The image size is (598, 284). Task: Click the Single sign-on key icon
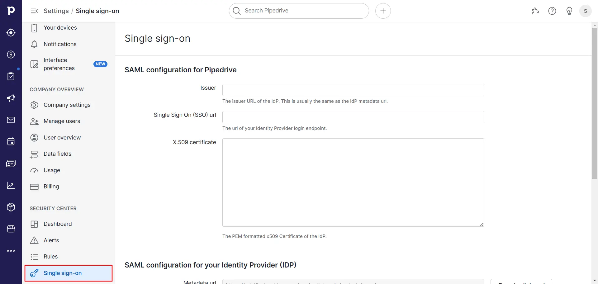coord(34,273)
